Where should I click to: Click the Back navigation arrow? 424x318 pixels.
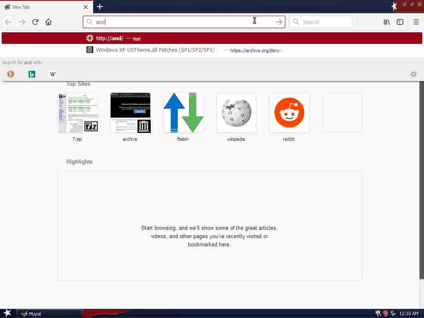tap(8, 22)
